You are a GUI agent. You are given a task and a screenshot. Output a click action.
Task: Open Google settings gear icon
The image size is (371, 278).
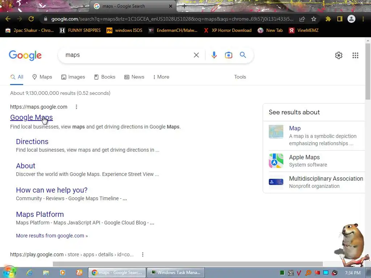[339, 55]
